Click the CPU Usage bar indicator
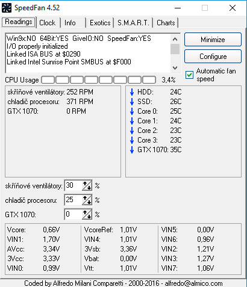The image size is (247, 287). tap(98, 79)
